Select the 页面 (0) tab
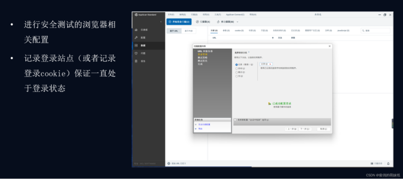403x179 pixels. pyautogui.click(x=265, y=31)
